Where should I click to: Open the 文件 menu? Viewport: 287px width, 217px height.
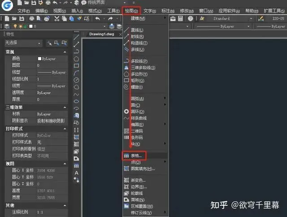coord(24,11)
